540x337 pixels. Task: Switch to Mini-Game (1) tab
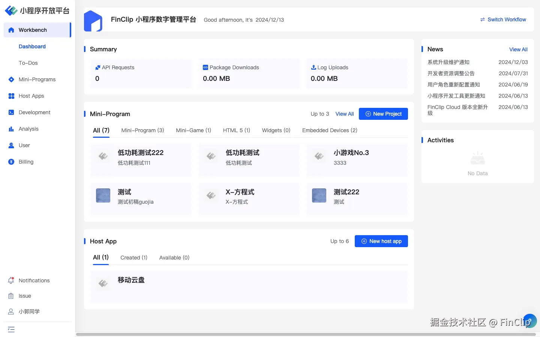click(193, 130)
